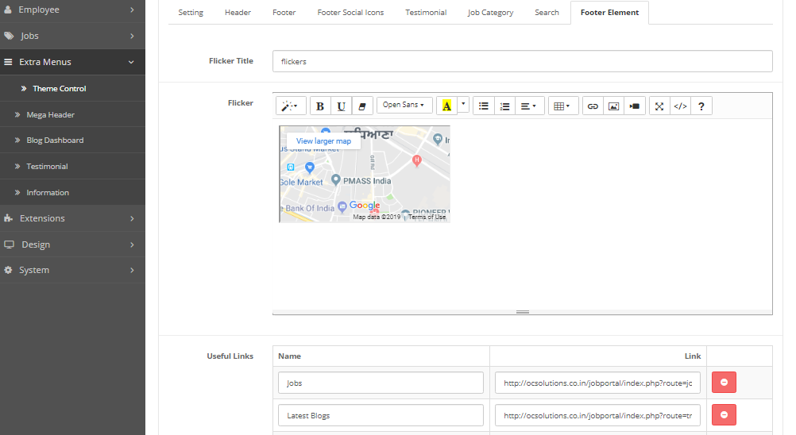Remove the Jobs useful link row

(724, 383)
